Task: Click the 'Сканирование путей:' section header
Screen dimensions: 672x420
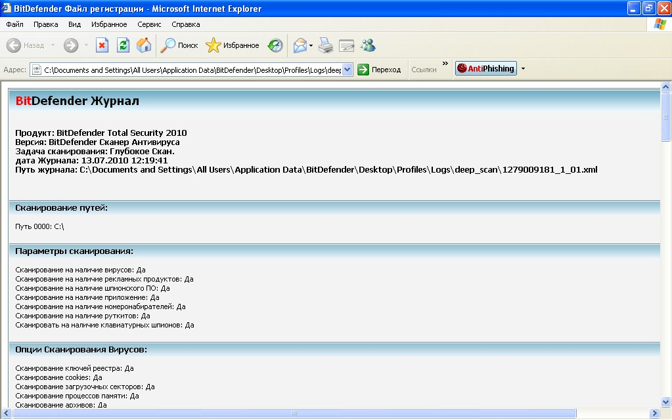Action: point(61,207)
